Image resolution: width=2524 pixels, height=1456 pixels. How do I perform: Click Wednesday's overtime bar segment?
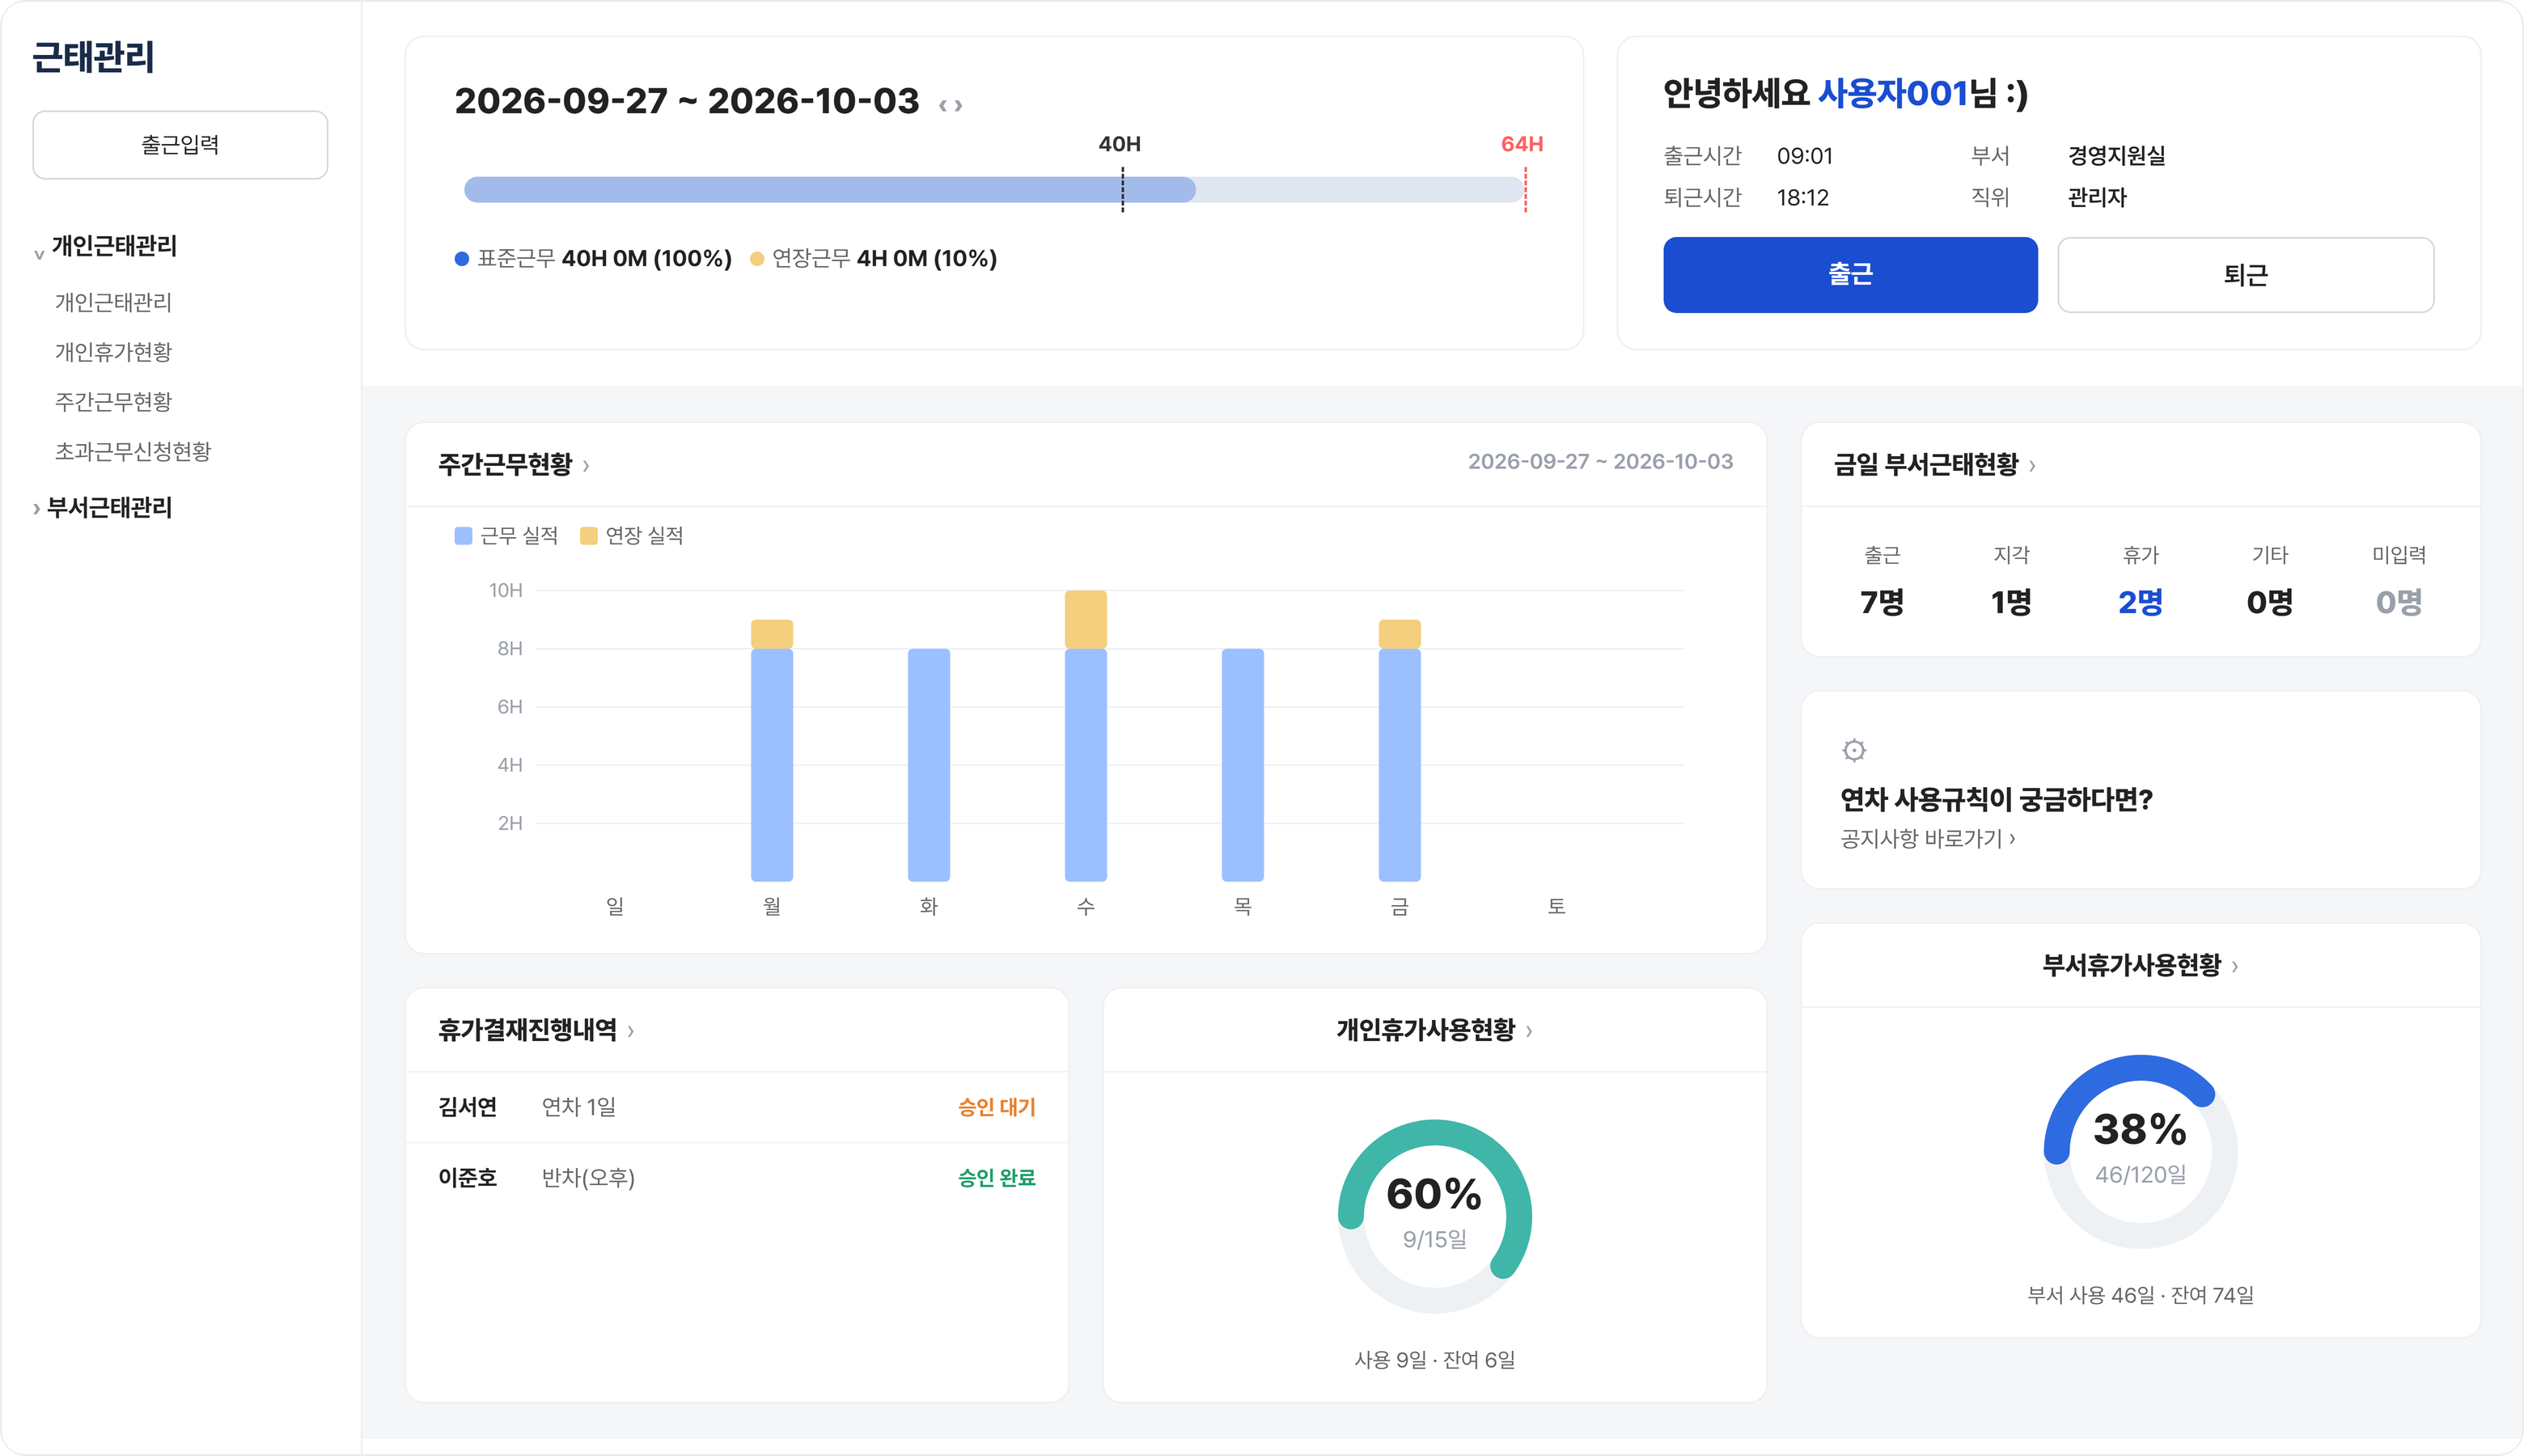click(1086, 620)
